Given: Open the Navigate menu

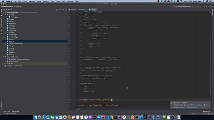Looking at the screenshot, I should tap(32, 1).
